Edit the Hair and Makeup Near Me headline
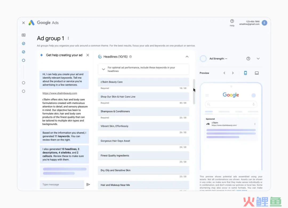 [x=143, y=185]
